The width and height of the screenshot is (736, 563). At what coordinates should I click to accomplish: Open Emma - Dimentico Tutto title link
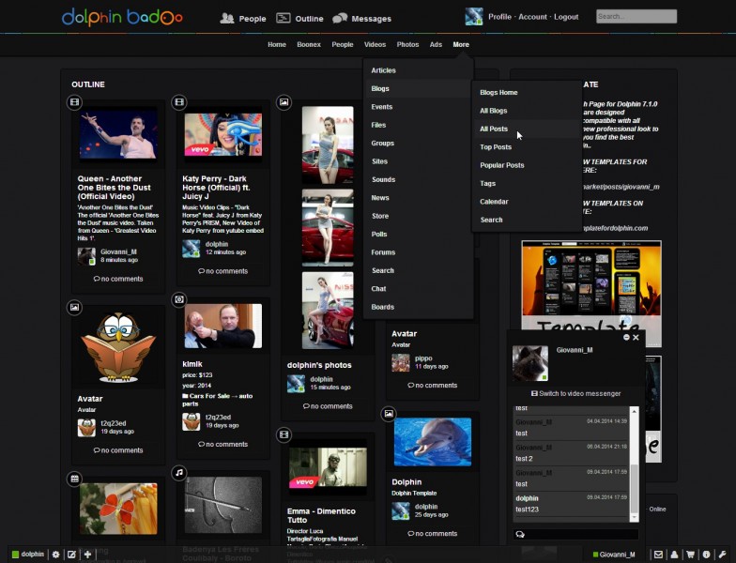321,516
